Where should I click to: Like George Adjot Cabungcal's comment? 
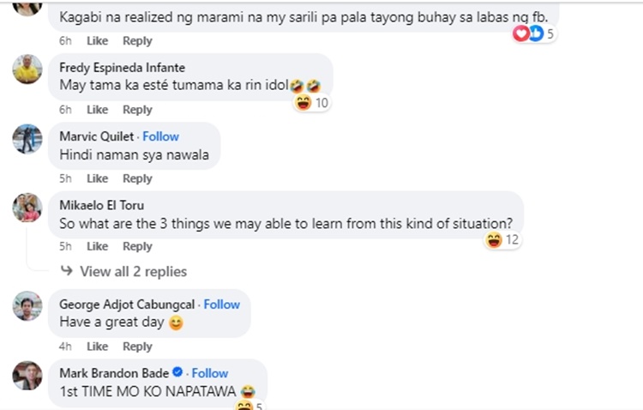(97, 347)
